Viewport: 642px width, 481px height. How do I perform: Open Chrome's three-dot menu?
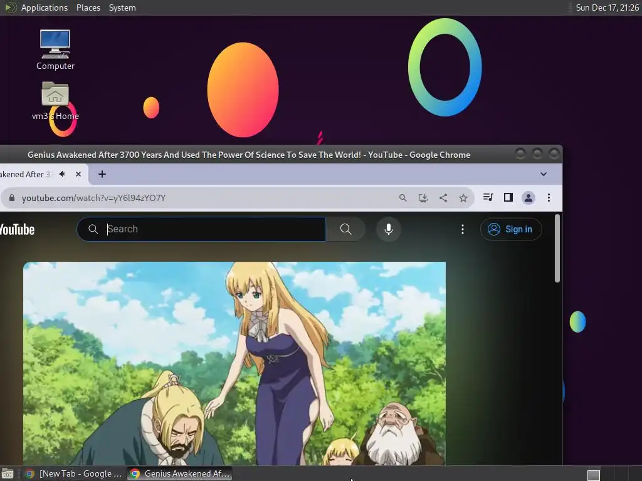tap(549, 198)
